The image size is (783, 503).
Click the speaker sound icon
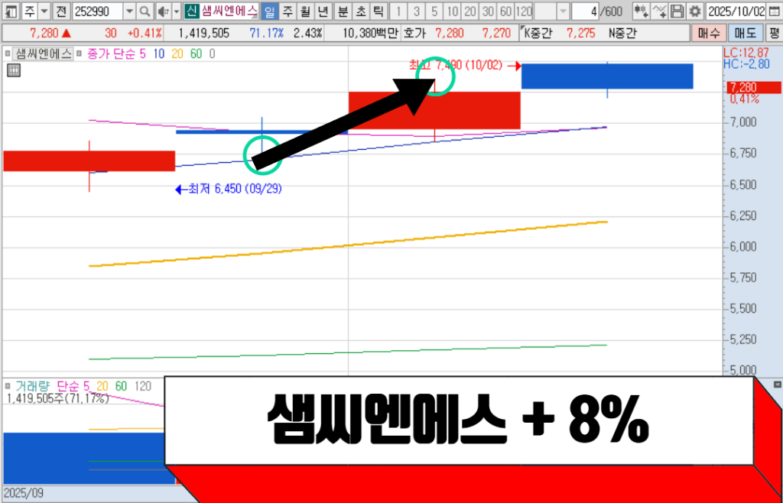click(161, 11)
